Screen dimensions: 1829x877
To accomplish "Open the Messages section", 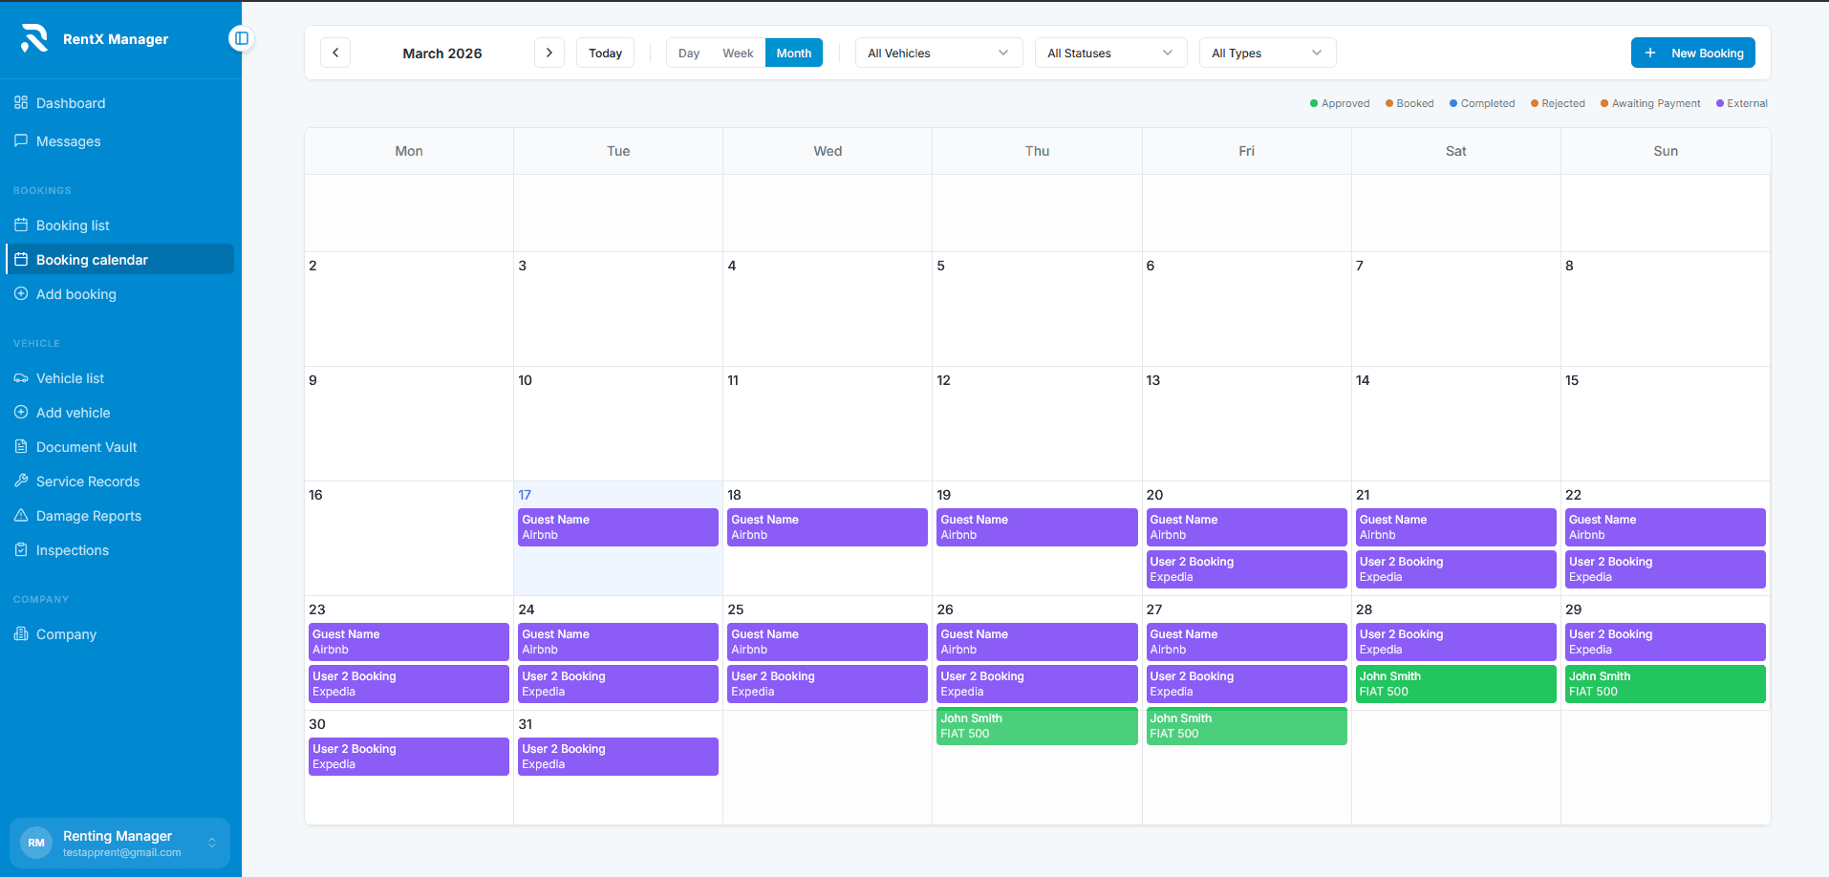I will point(68,140).
